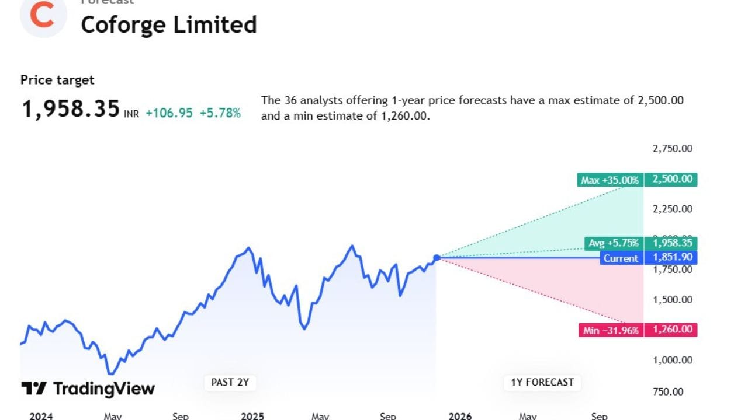Click the current price dot on chart
748x420 pixels.
click(437, 258)
